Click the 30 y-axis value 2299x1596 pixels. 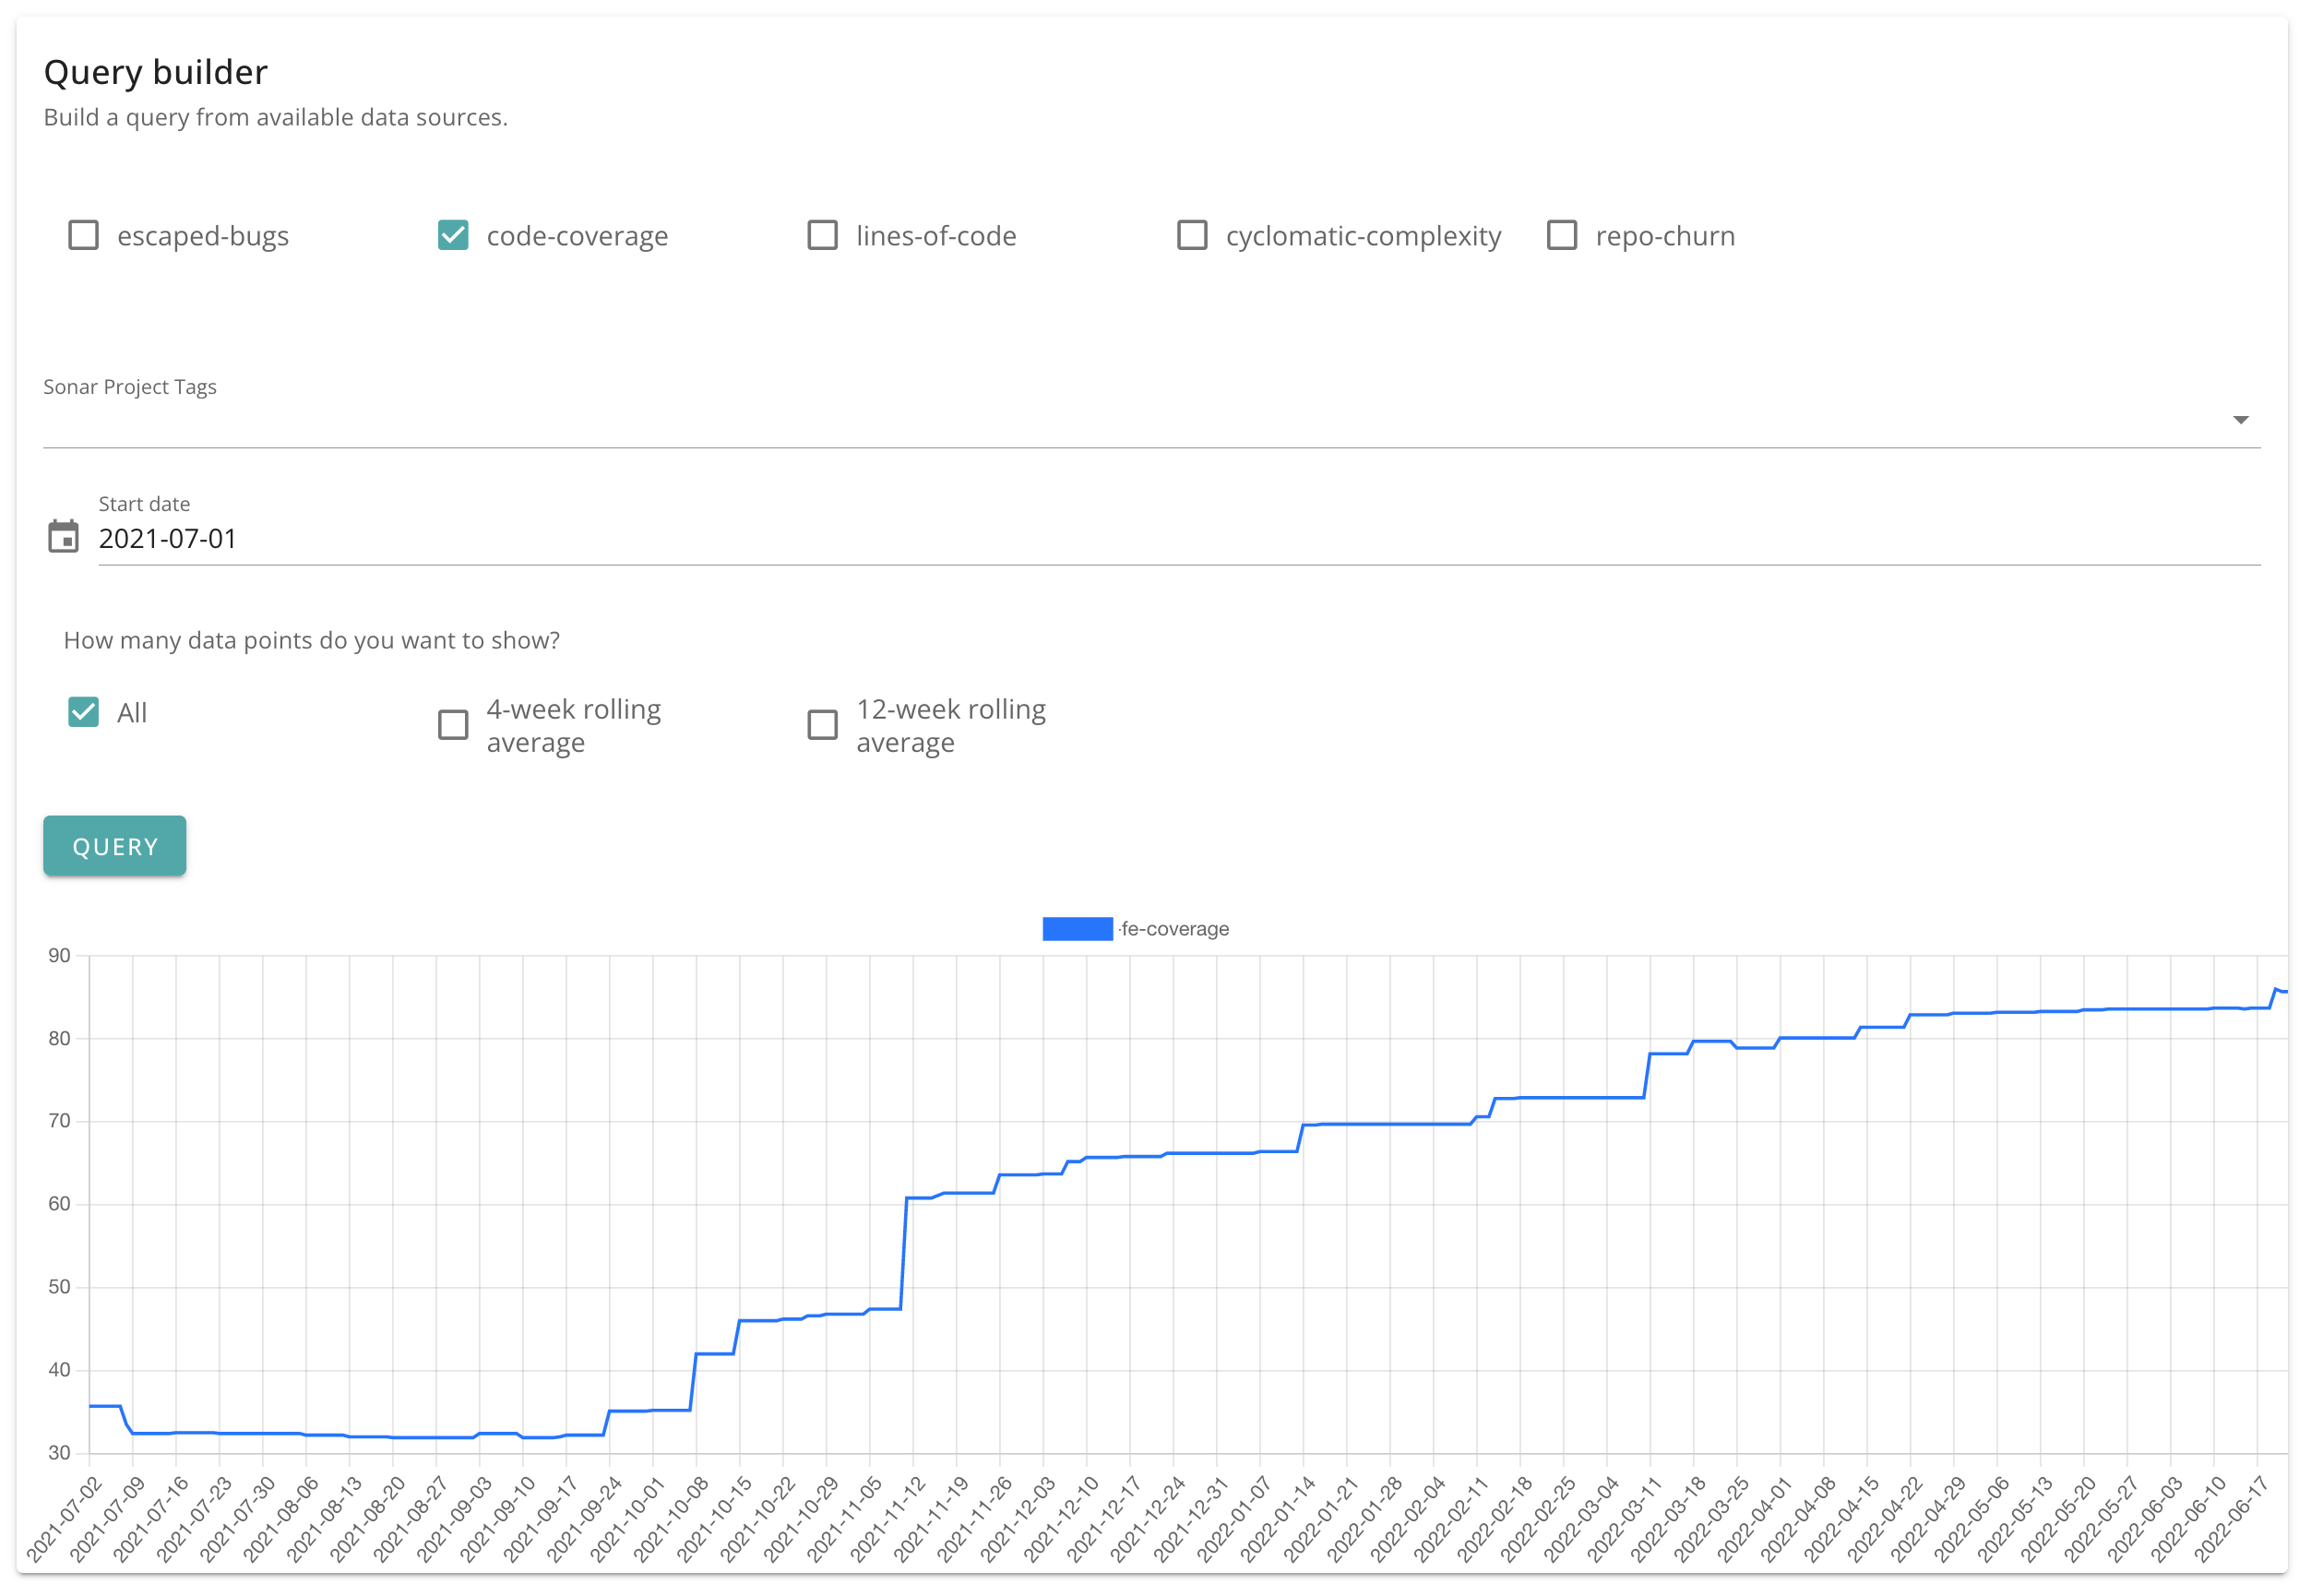(59, 1454)
